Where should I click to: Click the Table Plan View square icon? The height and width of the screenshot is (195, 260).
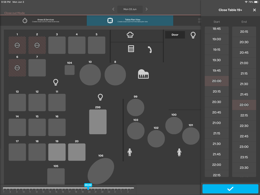[110, 21]
